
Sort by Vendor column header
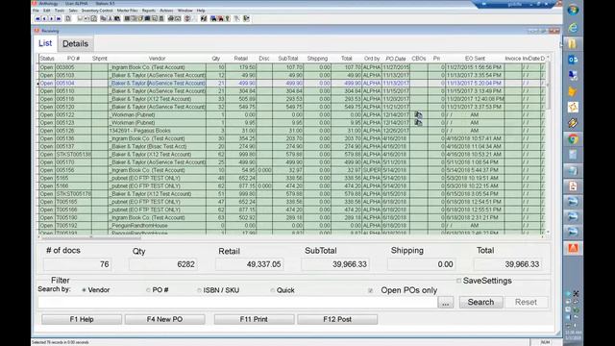click(x=157, y=59)
